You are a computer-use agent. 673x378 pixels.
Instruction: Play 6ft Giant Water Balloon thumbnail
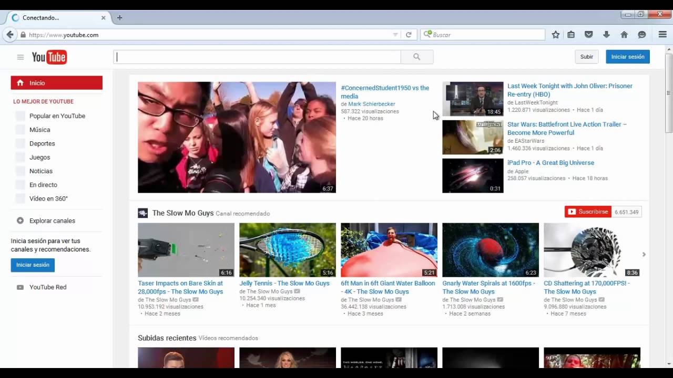[389, 250]
